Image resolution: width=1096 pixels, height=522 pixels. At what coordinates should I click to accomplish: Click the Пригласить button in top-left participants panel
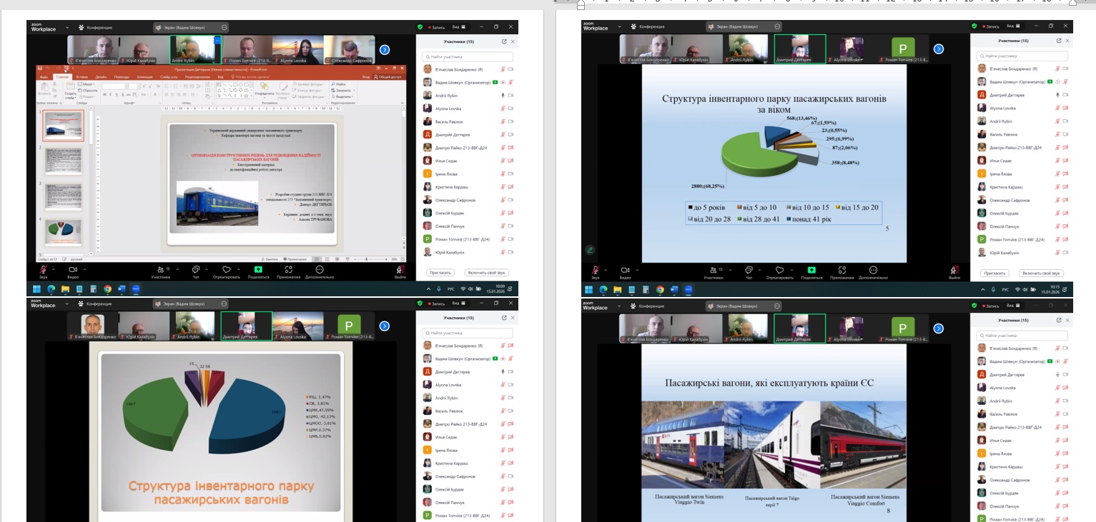(x=440, y=273)
